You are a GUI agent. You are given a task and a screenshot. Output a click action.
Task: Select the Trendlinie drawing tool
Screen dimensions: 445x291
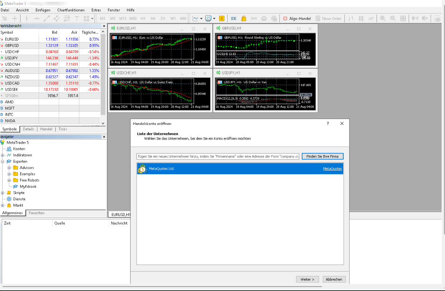[x=47, y=18]
